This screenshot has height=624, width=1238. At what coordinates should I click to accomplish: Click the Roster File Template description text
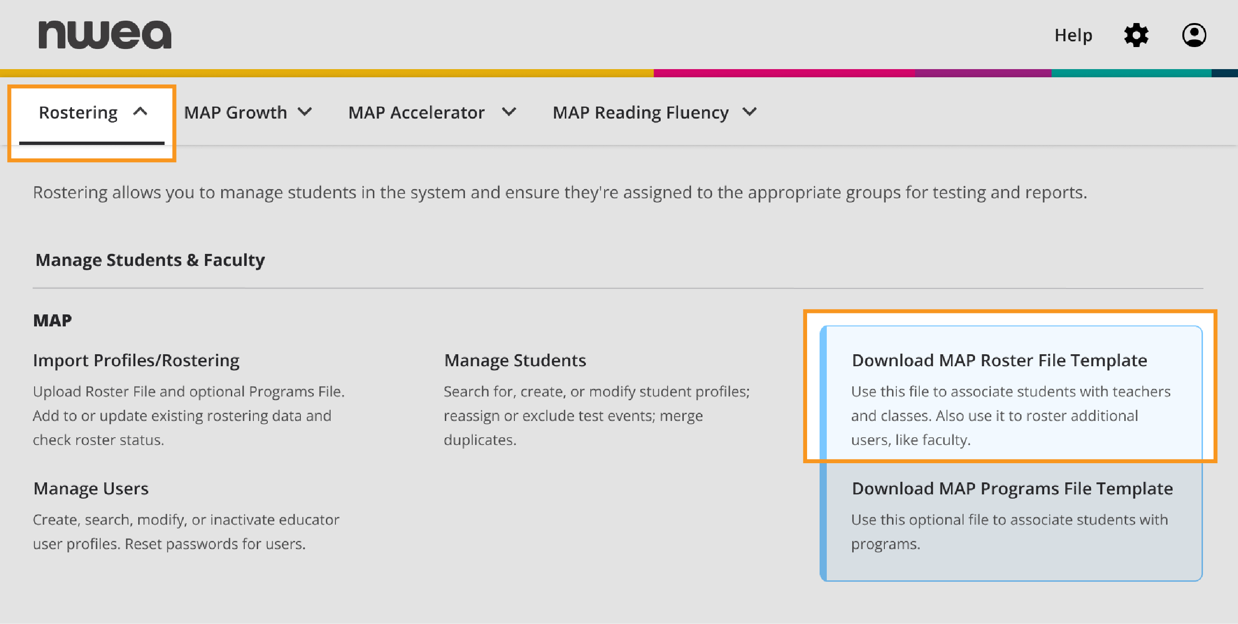1010,415
